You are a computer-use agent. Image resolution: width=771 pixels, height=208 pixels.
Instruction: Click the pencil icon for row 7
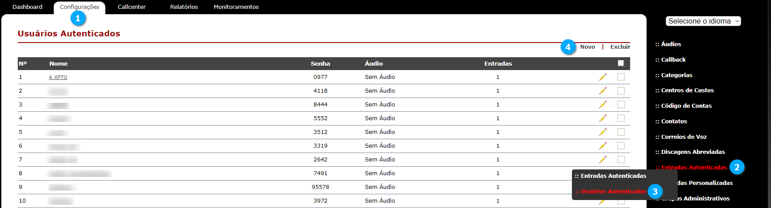point(603,160)
